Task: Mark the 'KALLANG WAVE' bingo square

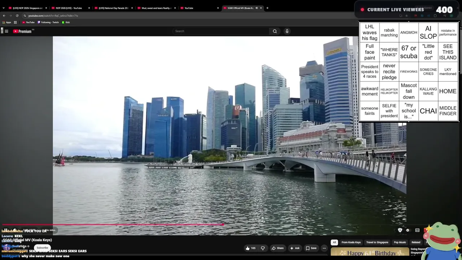Action: point(428,91)
